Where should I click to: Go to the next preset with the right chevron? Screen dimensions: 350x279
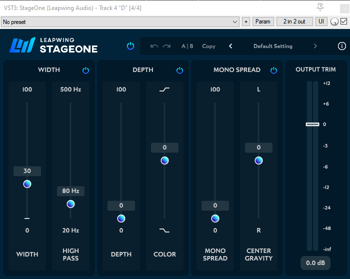[x=315, y=46]
